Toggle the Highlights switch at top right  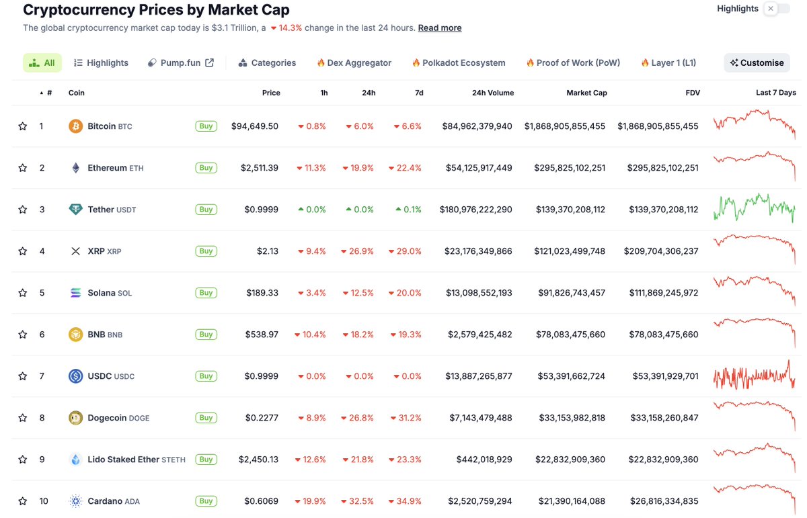tap(777, 9)
